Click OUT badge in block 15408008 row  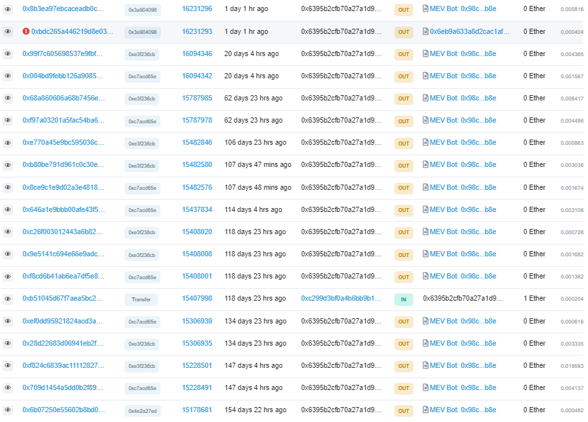point(404,255)
